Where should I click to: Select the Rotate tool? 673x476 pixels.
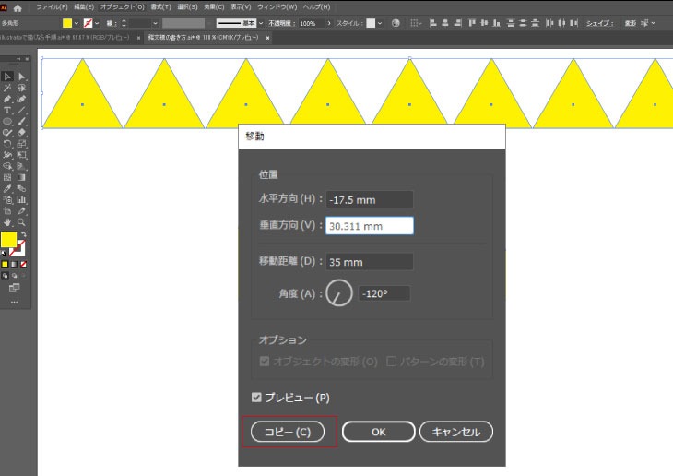7,144
